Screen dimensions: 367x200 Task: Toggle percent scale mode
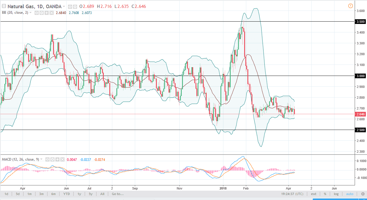tap(325, 194)
